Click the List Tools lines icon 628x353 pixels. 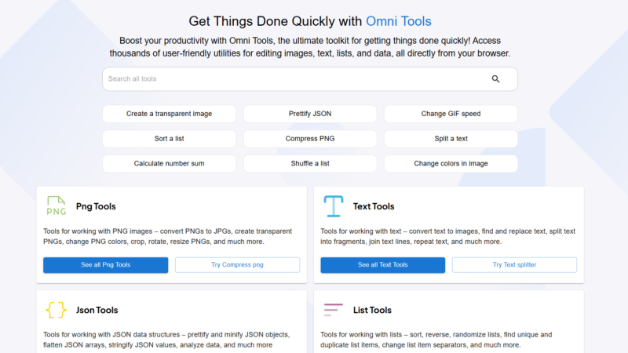point(333,310)
